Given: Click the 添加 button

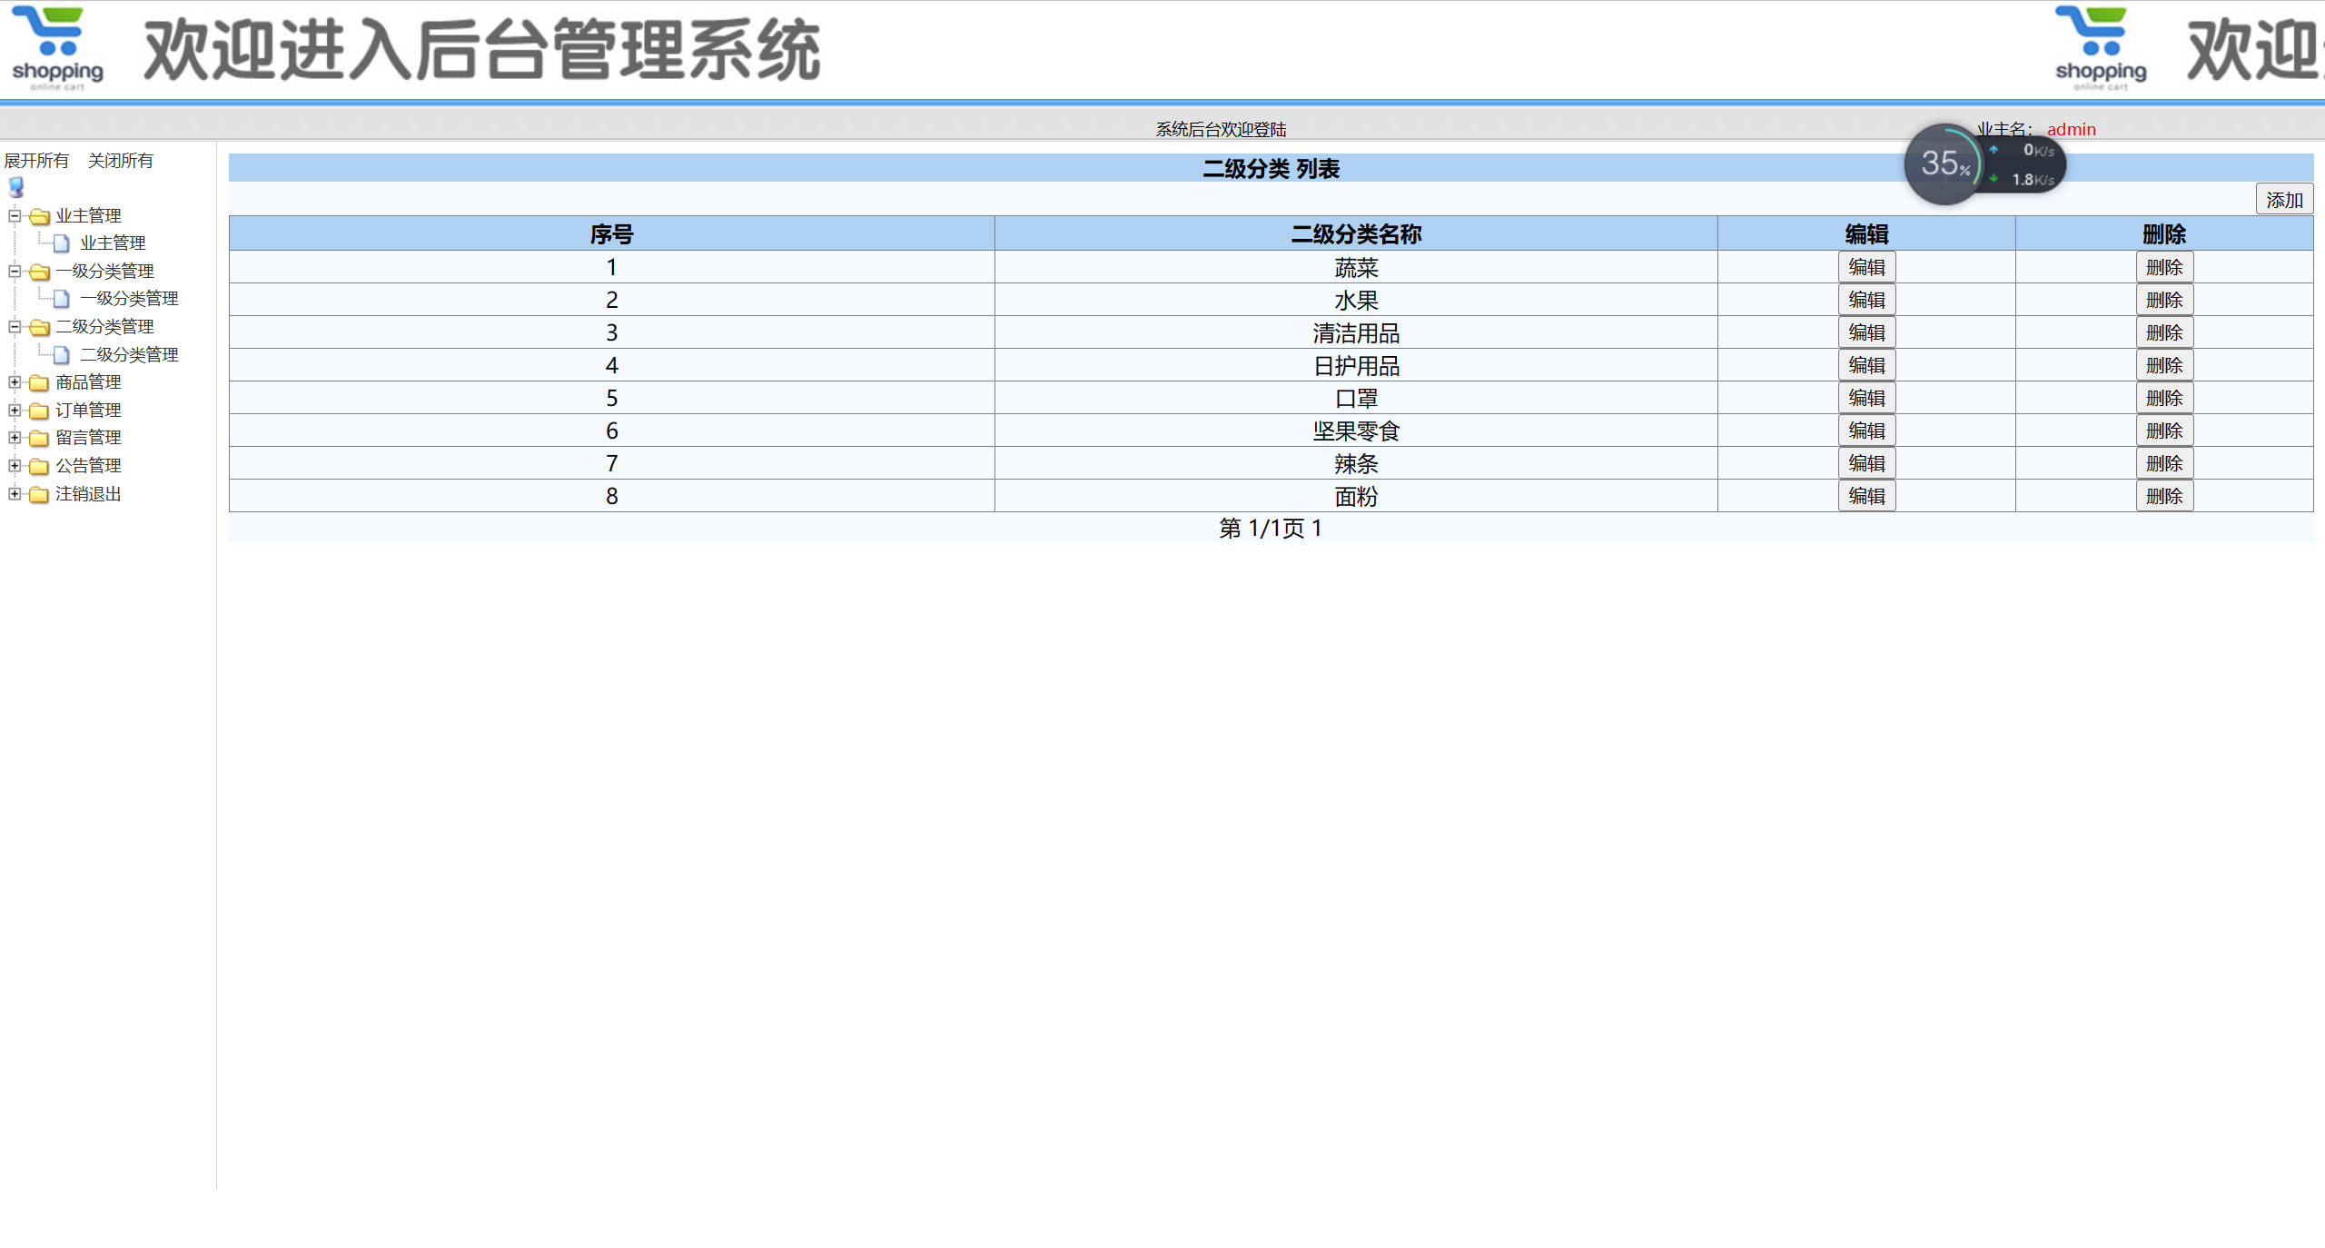Looking at the screenshot, I should pos(2283,198).
